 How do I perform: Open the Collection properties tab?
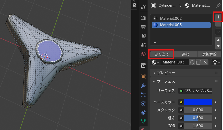coord(143,66)
